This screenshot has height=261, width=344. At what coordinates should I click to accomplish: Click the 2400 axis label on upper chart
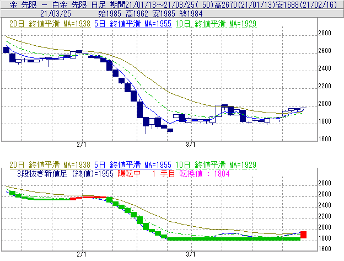325,68
